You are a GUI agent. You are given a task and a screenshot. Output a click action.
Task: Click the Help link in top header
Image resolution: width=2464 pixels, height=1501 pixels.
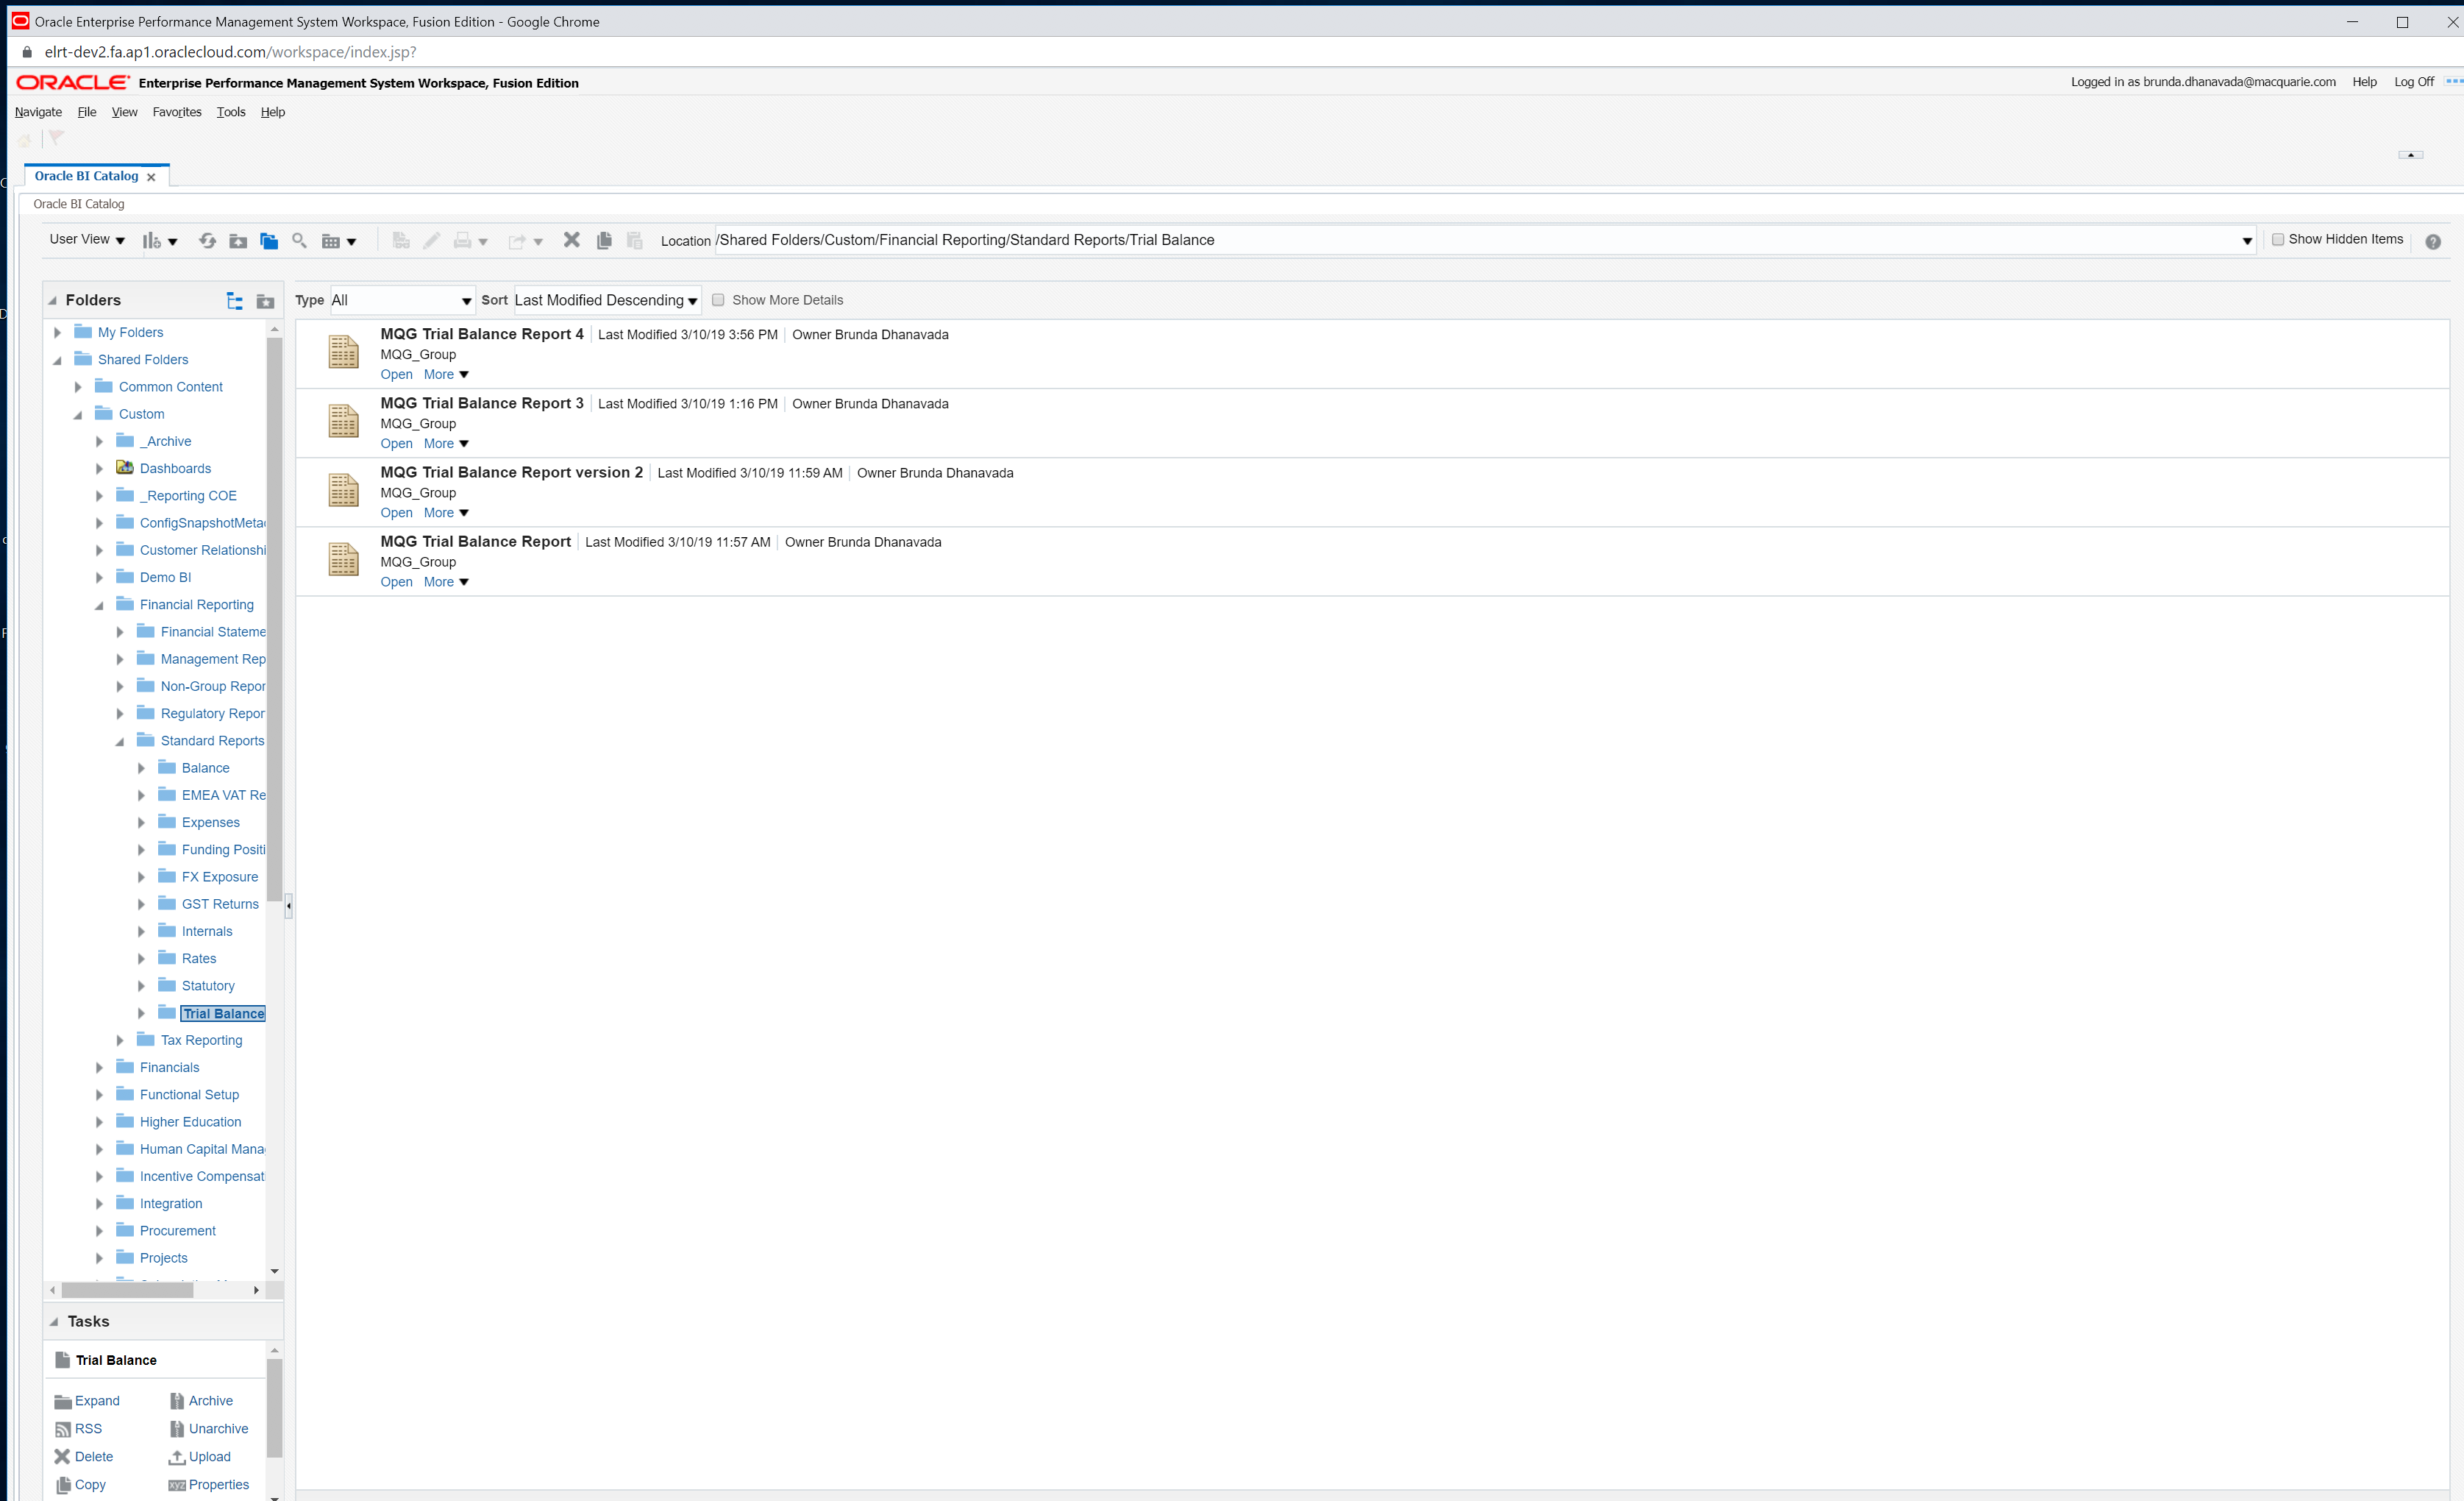point(2364,82)
